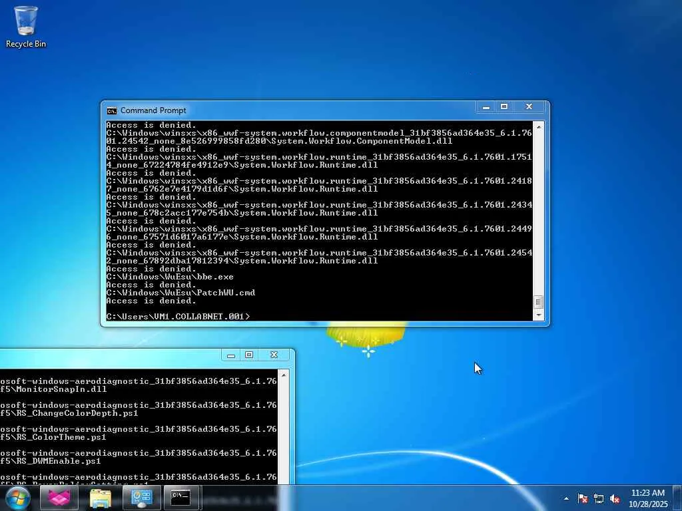Click Command Prompt scrollbar up arrow
Image resolution: width=682 pixels, height=511 pixels.
pos(538,127)
